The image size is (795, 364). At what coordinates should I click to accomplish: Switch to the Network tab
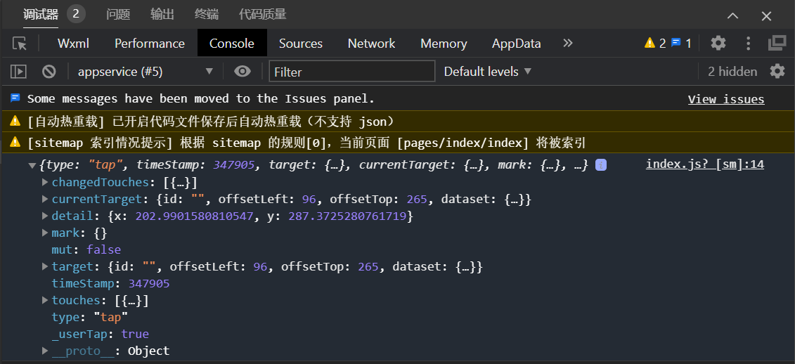(371, 44)
